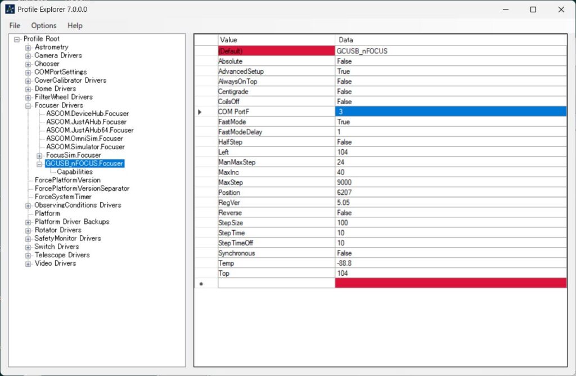Open the Help menu
The height and width of the screenshot is (376, 576).
point(75,25)
